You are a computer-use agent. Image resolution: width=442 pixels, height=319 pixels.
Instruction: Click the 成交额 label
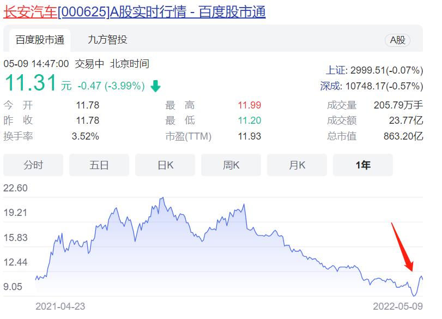pos(342,121)
